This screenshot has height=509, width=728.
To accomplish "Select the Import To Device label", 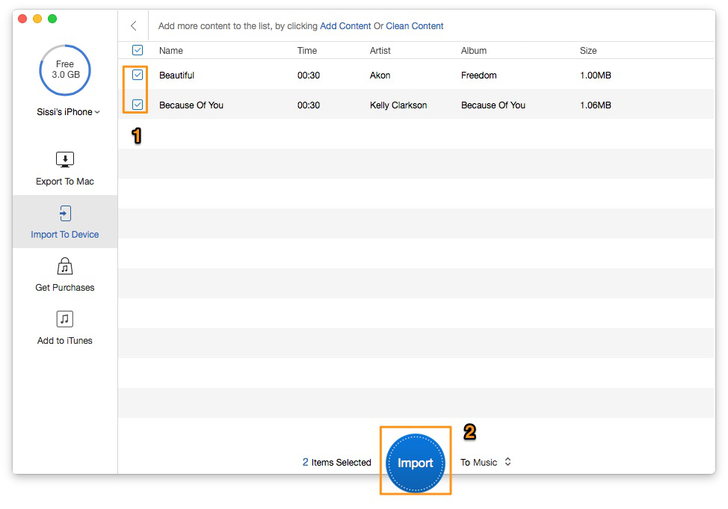I will 65,235.
